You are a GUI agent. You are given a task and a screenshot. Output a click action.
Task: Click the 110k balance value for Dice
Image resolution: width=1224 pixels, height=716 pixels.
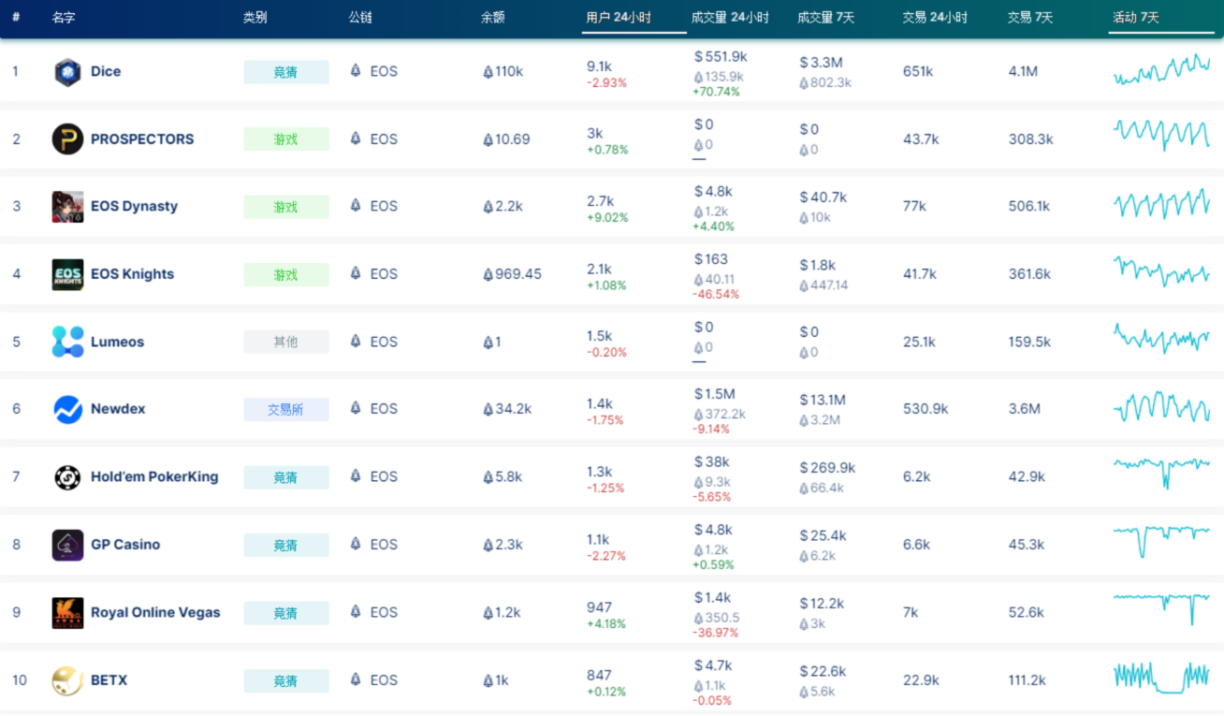click(x=503, y=71)
